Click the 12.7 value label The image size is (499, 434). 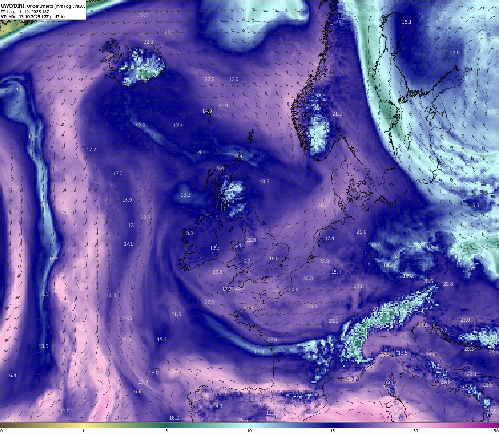click(x=442, y=330)
